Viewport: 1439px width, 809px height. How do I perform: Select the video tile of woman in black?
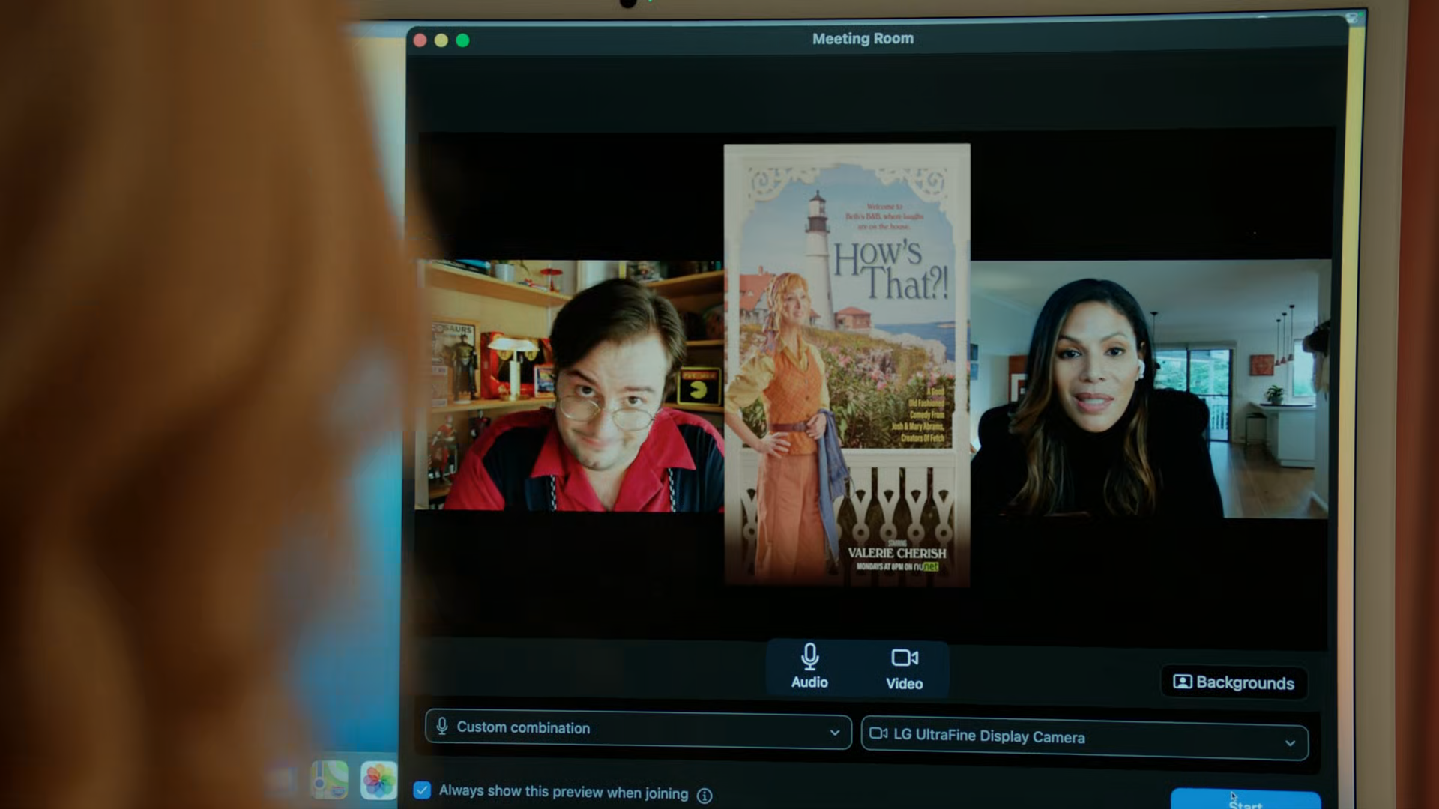(x=1150, y=388)
